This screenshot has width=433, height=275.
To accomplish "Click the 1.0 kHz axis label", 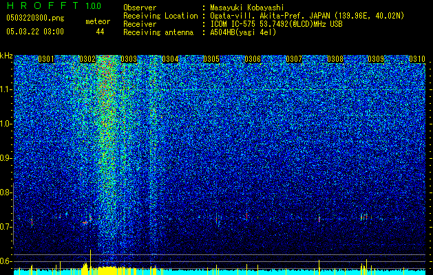I will (x=6, y=124).
